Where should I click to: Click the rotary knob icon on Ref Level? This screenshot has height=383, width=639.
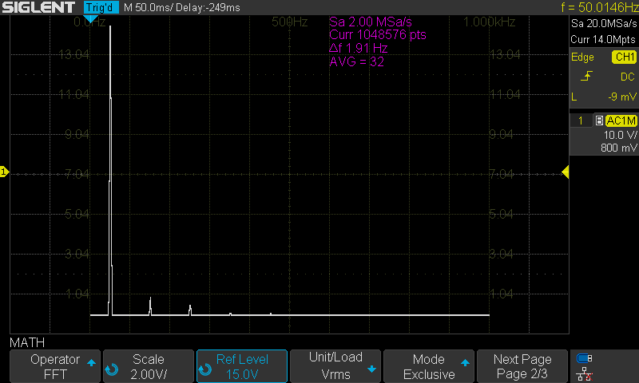coord(205,369)
